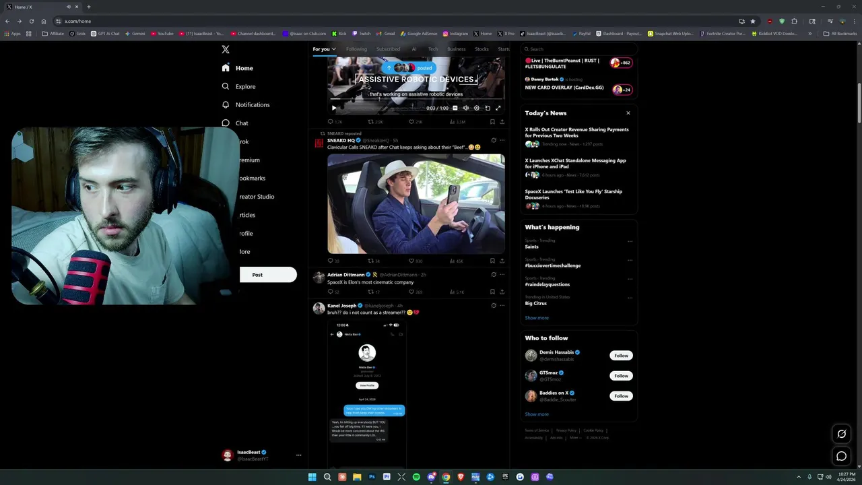Join TheBurntPeanut live space
Viewport: 862px width, 485px height.
pos(578,63)
